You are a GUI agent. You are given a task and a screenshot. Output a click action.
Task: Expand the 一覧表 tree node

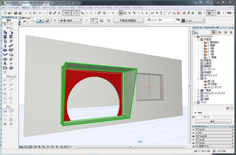pyautogui.click(x=198, y=90)
